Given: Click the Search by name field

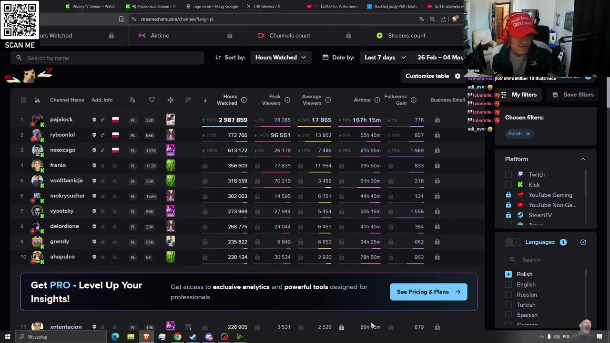Looking at the screenshot, I should (108, 58).
